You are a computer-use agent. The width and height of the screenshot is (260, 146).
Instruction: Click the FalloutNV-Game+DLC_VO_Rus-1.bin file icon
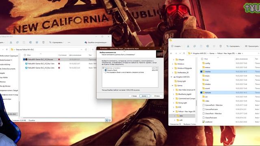tap(26, 64)
